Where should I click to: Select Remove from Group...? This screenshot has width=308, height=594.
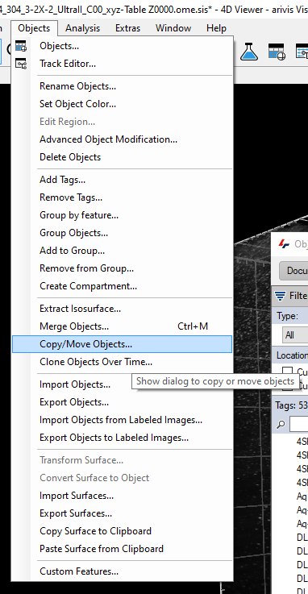click(x=122, y=268)
